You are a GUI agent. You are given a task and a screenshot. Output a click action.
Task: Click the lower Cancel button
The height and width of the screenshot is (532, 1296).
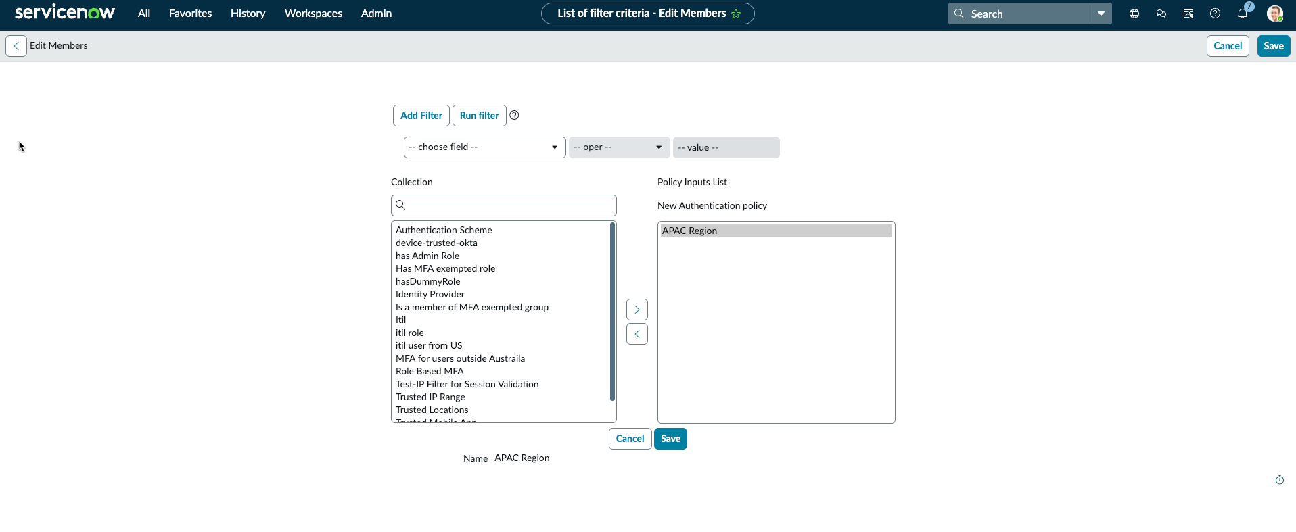tap(630, 439)
